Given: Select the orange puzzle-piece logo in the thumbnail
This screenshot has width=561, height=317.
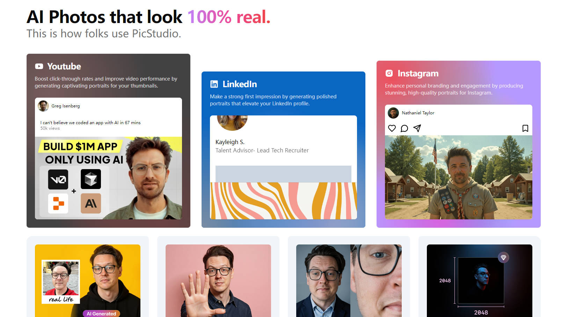Looking at the screenshot, I should [x=58, y=203].
